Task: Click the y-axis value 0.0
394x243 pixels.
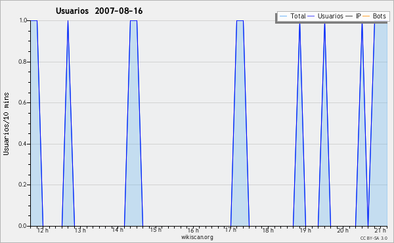Action: click(x=23, y=226)
